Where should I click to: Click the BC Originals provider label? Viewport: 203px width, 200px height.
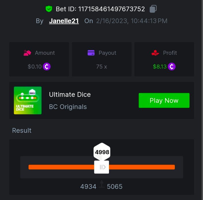tap(68, 107)
